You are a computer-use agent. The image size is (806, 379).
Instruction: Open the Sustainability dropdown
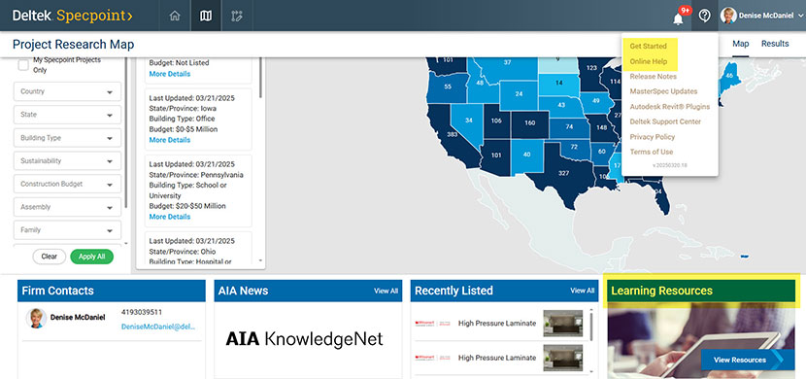67,161
